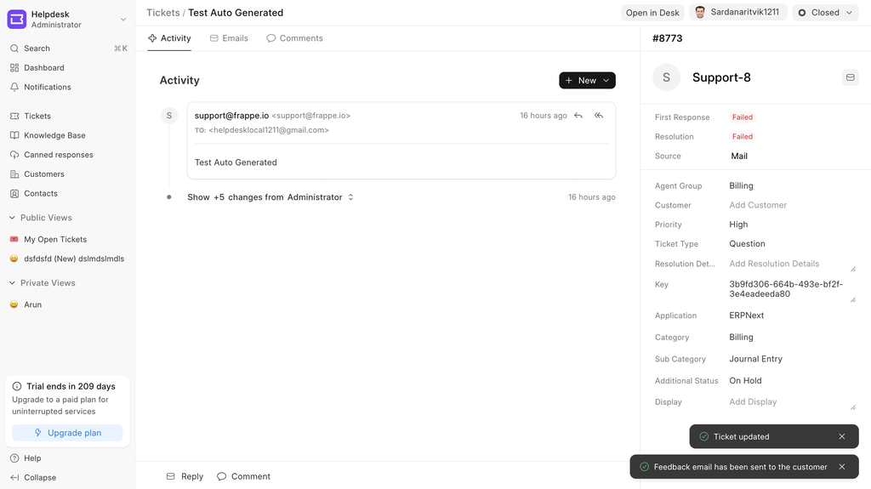Expand the +5 changes from Administrator
This screenshot has height=489, width=871.
[x=270, y=197]
